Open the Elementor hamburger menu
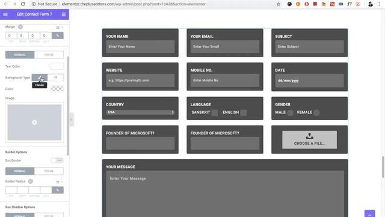Viewport: 385px width, 217px height. [x=5, y=14]
